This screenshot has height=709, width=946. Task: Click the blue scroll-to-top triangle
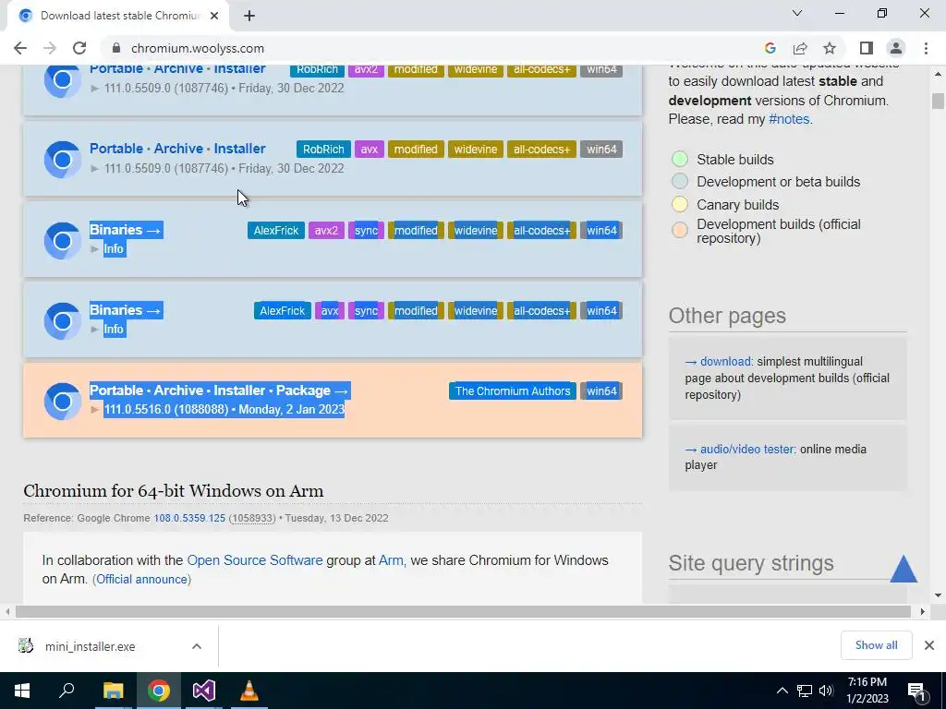point(904,569)
